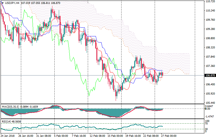The height and width of the screenshot is (139, 216).
Task: Click the 19 Feb 16:00 time label
Action: click(132, 136)
